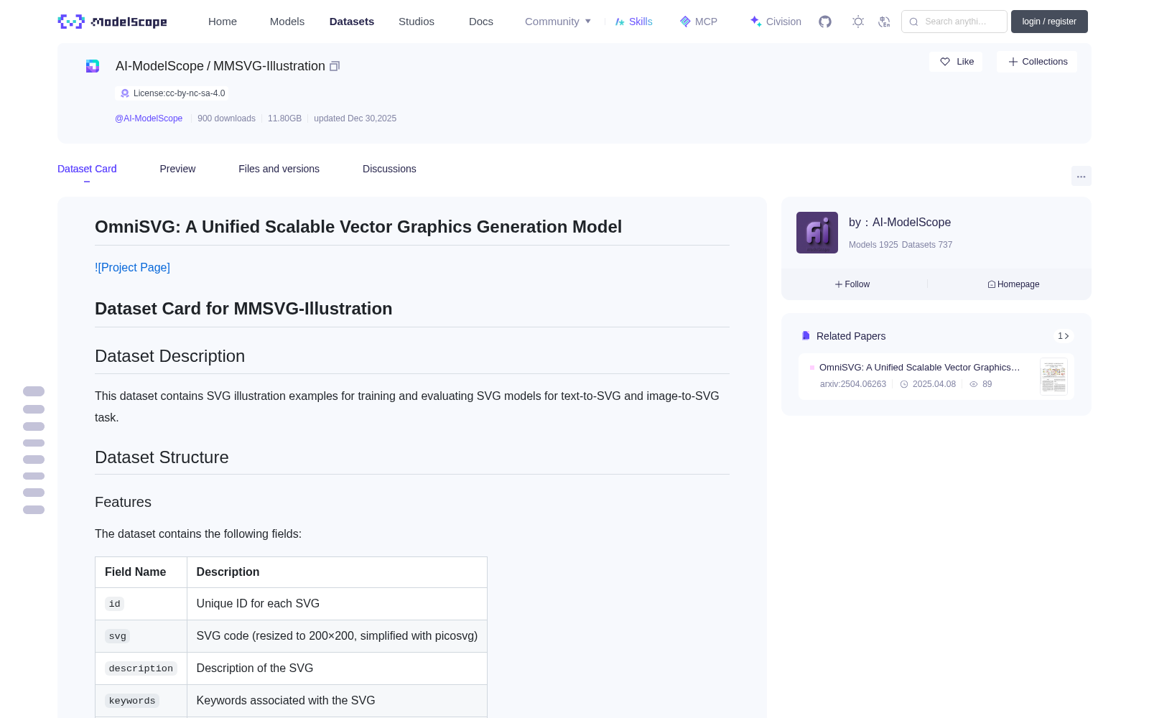
Task: Click the 'description' field name cell
Action: tap(141, 668)
